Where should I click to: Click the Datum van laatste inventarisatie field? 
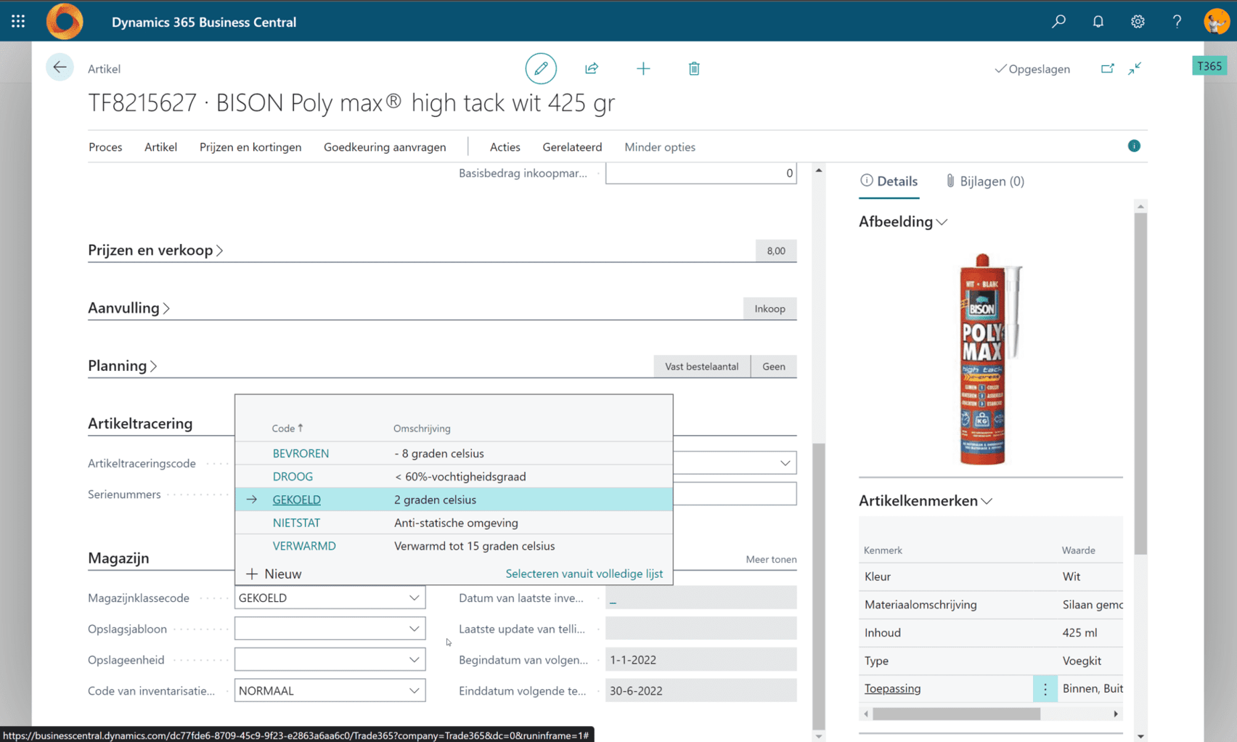(x=701, y=598)
